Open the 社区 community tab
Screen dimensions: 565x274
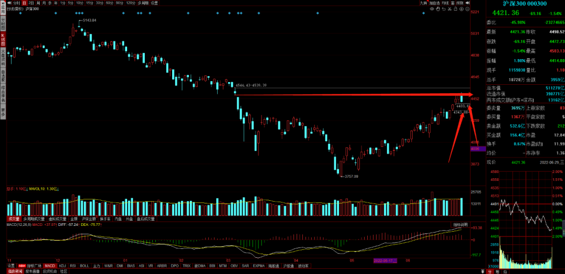pos(63,271)
